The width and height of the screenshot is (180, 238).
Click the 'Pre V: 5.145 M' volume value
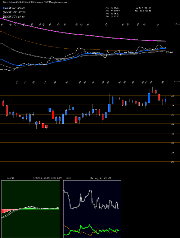coord(143,11)
